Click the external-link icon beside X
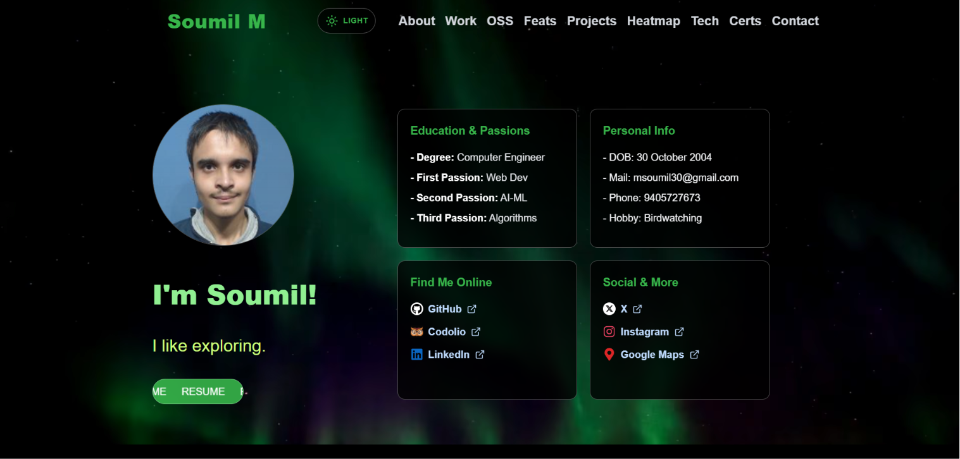The width and height of the screenshot is (960, 459). tap(637, 309)
